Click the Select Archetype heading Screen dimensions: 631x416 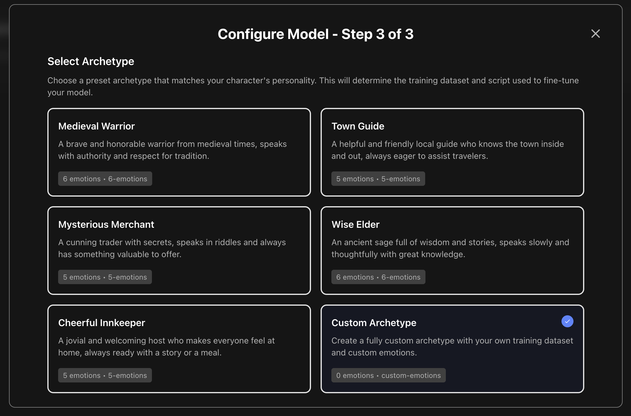[91, 61]
